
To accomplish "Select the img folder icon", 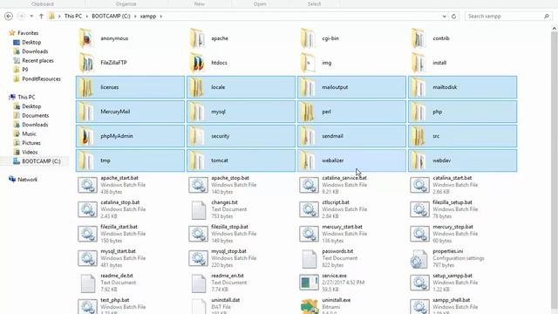I will pos(308,63).
